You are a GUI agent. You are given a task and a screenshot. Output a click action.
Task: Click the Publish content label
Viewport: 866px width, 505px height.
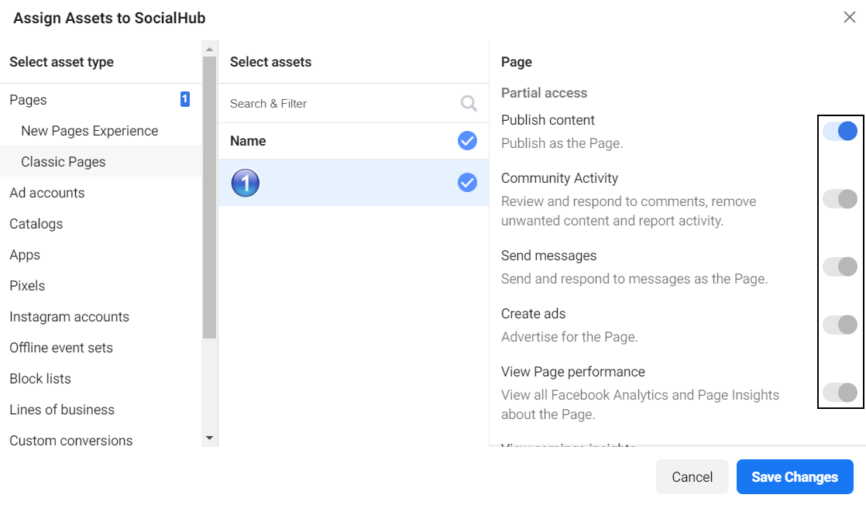(x=548, y=120)
